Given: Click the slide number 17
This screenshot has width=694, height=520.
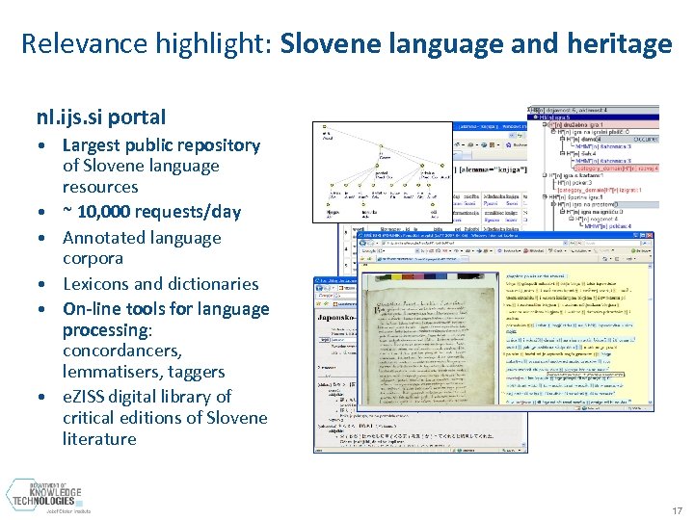Looking at the screenshot, I should pyautogui.click(x=678, y=510).
